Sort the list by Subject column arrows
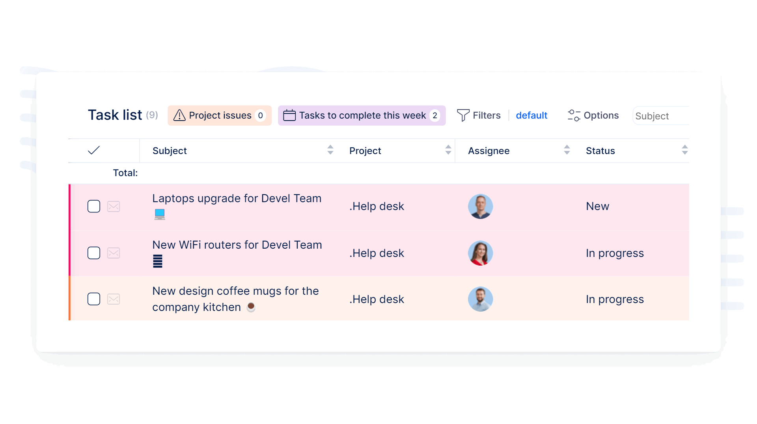The width and height of the screenshot is (757, 424). (x=330, y=150)
